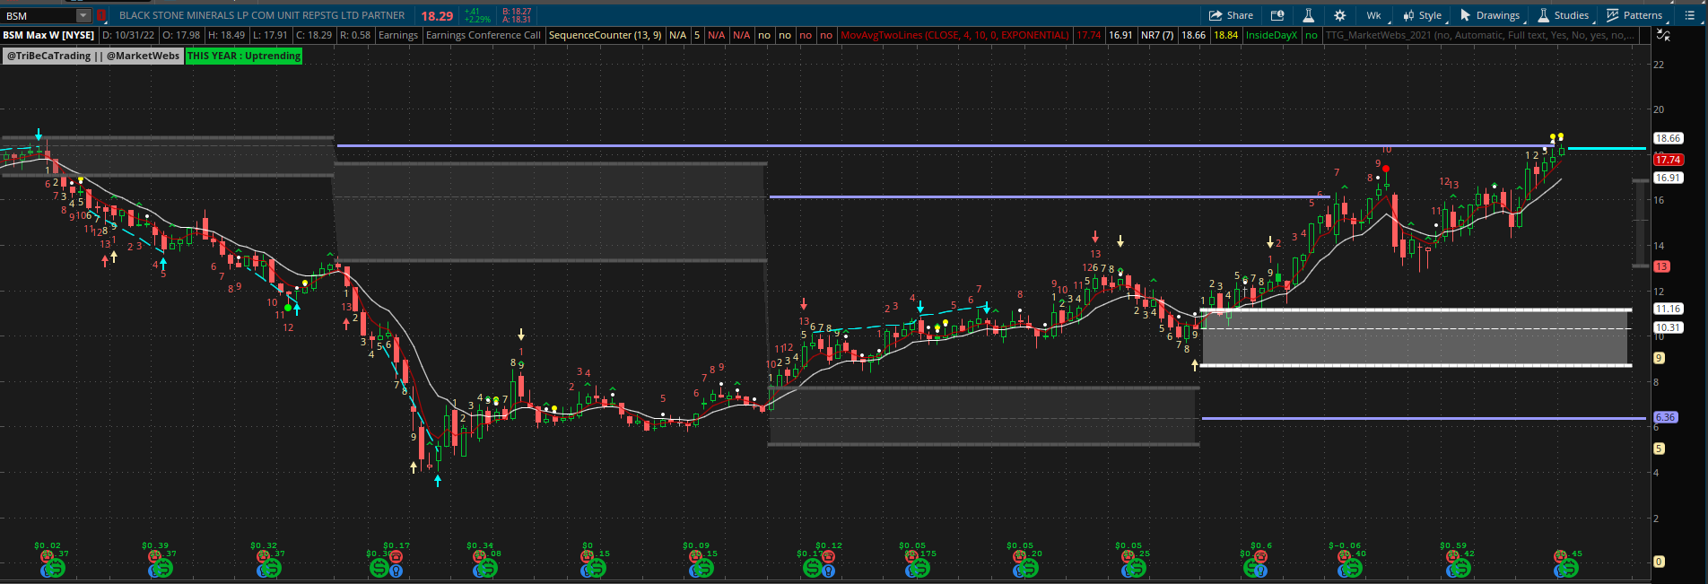This screenshot has width=1708, height=584.
Task: Open the chart notes icon next to Share
Action: pos(1277,15)
